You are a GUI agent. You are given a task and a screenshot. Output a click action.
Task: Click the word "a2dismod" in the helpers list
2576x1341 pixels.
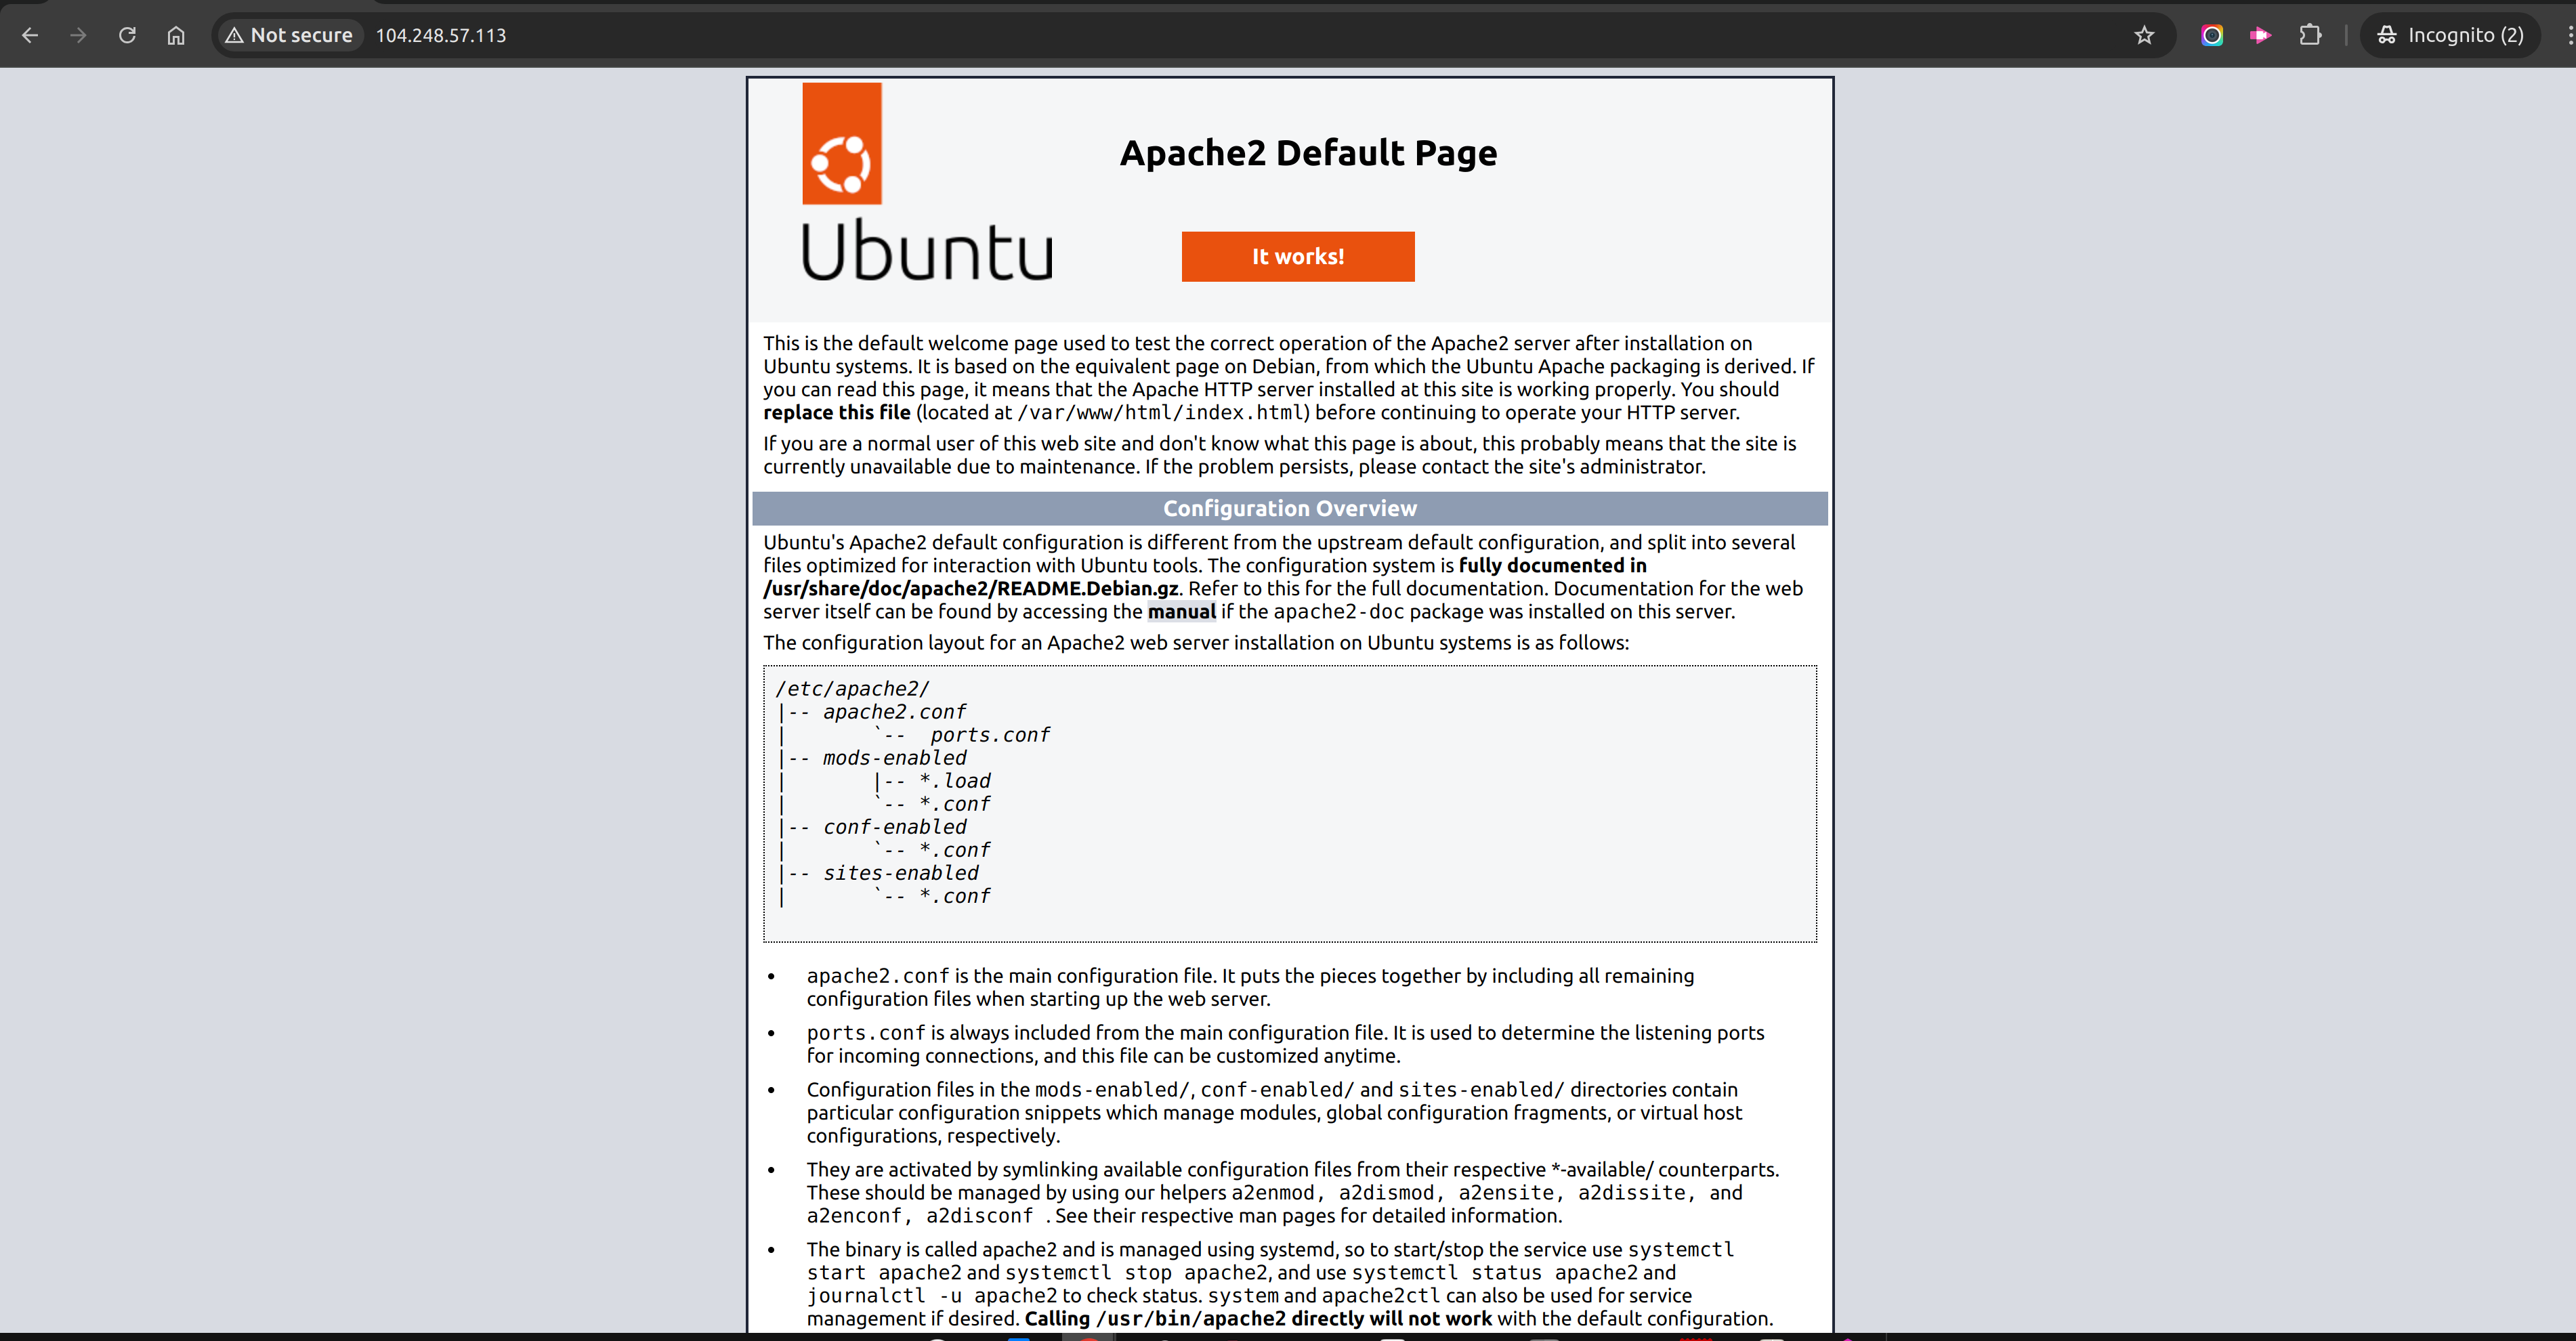tap(1386, 1193)
